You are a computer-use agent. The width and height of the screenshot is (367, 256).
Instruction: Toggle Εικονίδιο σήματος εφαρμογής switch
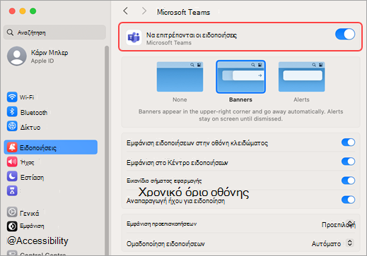pyautogui.click(x=348, y=181)
